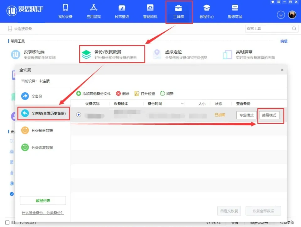The image size is (301, 227).
Task: Click the 专业模式 button
Action: [x=246, y=115]
